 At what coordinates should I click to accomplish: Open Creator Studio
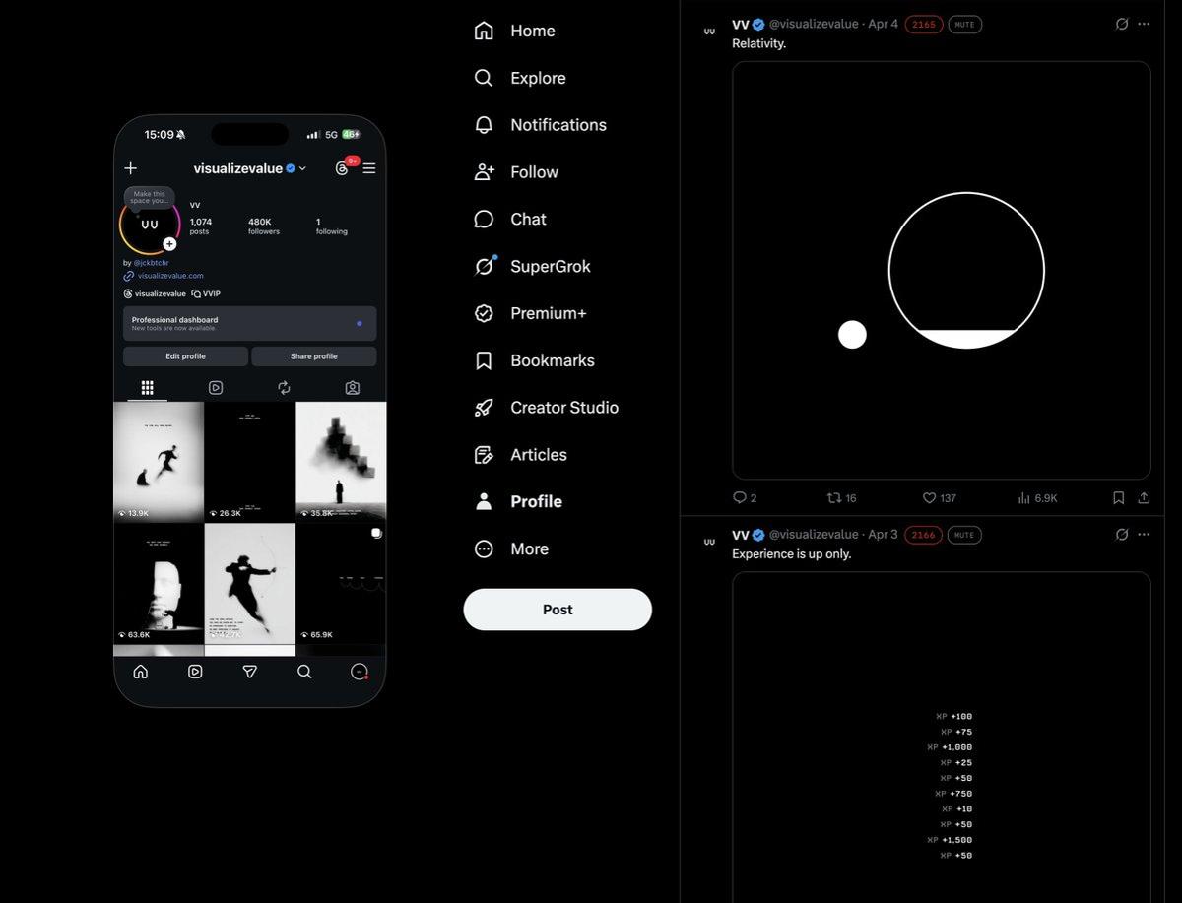(x=564, y=407)
